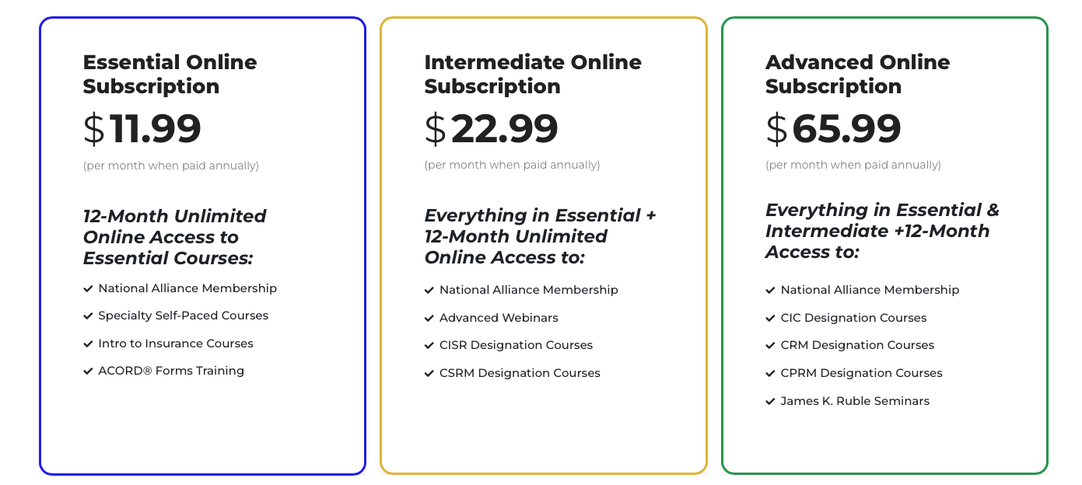Viewport: 1082px width, 485px height.
Task: Click checkmark beside Specialty Self-Paced Courses
Action: pyautogui.click(x=88, y=316)
